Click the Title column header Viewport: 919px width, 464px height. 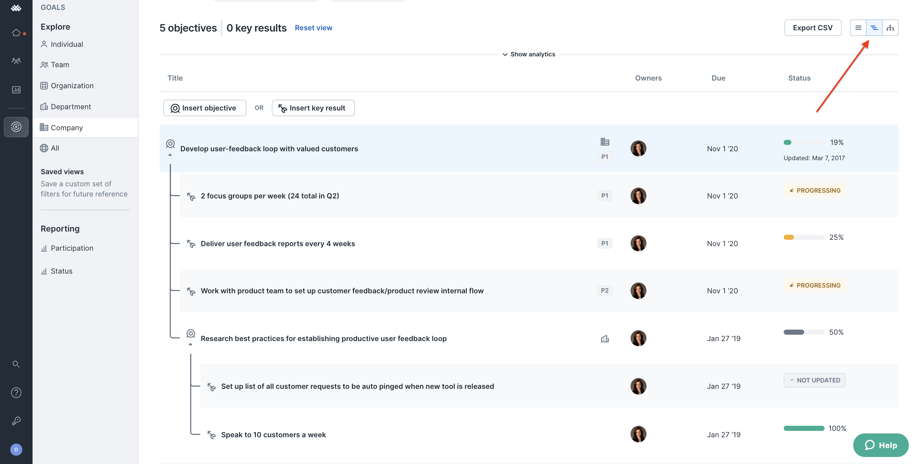(x=175, y=78)
